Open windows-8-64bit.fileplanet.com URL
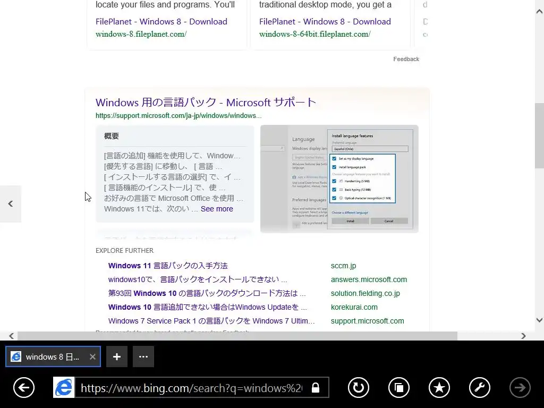The image size is (544, 408). (x=314, y=34)
